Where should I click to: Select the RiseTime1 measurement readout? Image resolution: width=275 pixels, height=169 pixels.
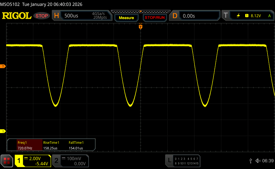51,145
